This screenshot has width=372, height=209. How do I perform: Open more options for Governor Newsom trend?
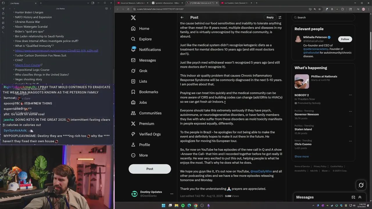click(350, 111)
